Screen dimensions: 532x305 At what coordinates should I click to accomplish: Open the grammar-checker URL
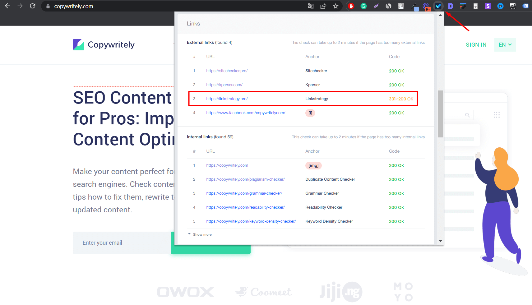(244, 193)
